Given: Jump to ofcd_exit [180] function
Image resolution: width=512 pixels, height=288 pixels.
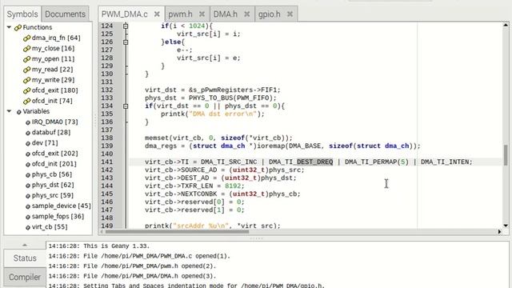Looking at the screenshot, I should (x=54, y=90).
